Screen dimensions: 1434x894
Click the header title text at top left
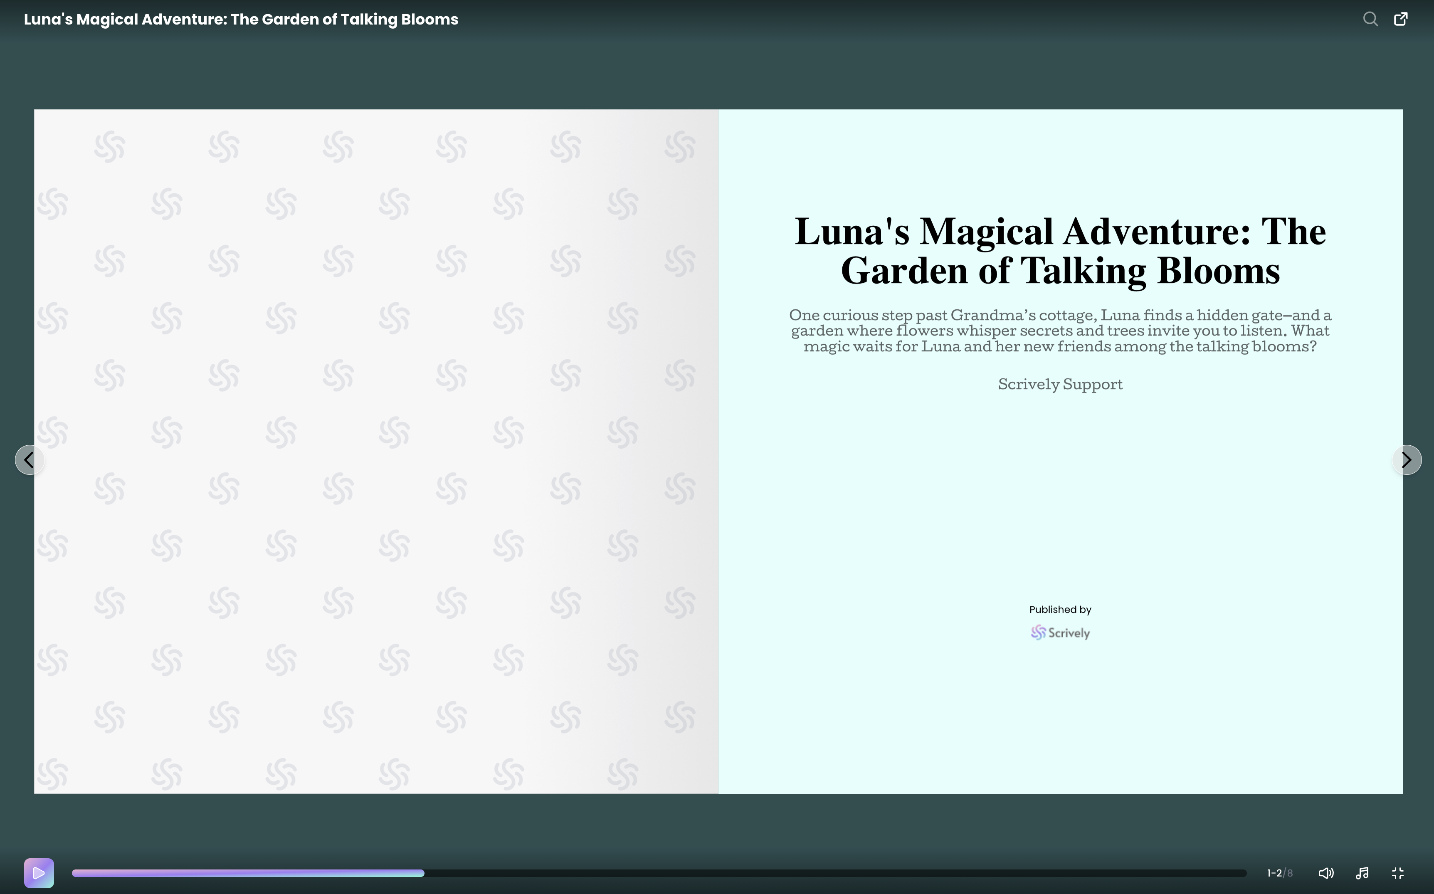[241, 20]
